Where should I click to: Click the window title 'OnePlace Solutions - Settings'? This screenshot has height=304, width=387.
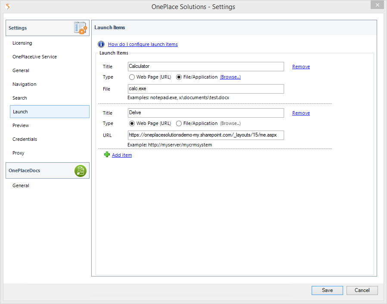click(x=193, y=7)
